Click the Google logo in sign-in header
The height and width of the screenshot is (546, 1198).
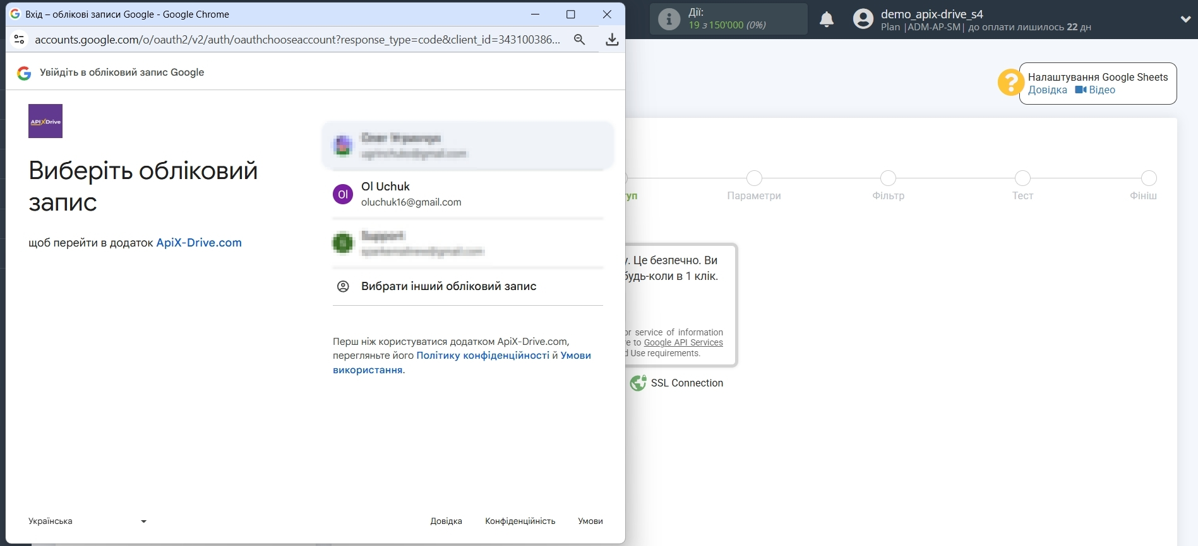click(x=24, y=73)
